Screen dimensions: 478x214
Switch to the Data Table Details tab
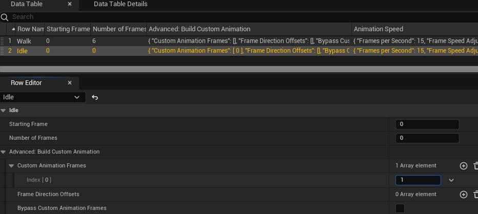tap(121, 4)
